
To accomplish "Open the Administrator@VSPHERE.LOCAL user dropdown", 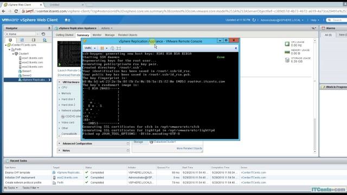I will coord(282,20).
